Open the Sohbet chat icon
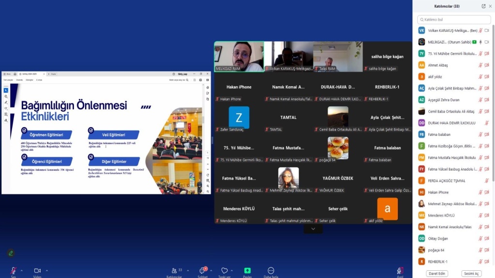This screenshot has height=278, width=495. point(203,270)
